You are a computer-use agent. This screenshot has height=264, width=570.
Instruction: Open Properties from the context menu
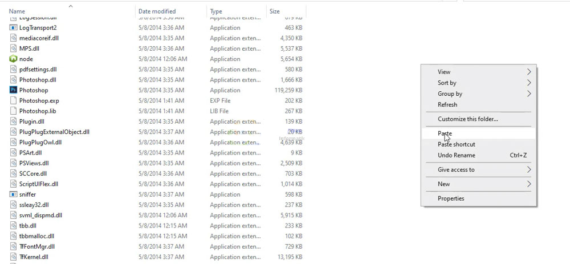coord(479,198)
